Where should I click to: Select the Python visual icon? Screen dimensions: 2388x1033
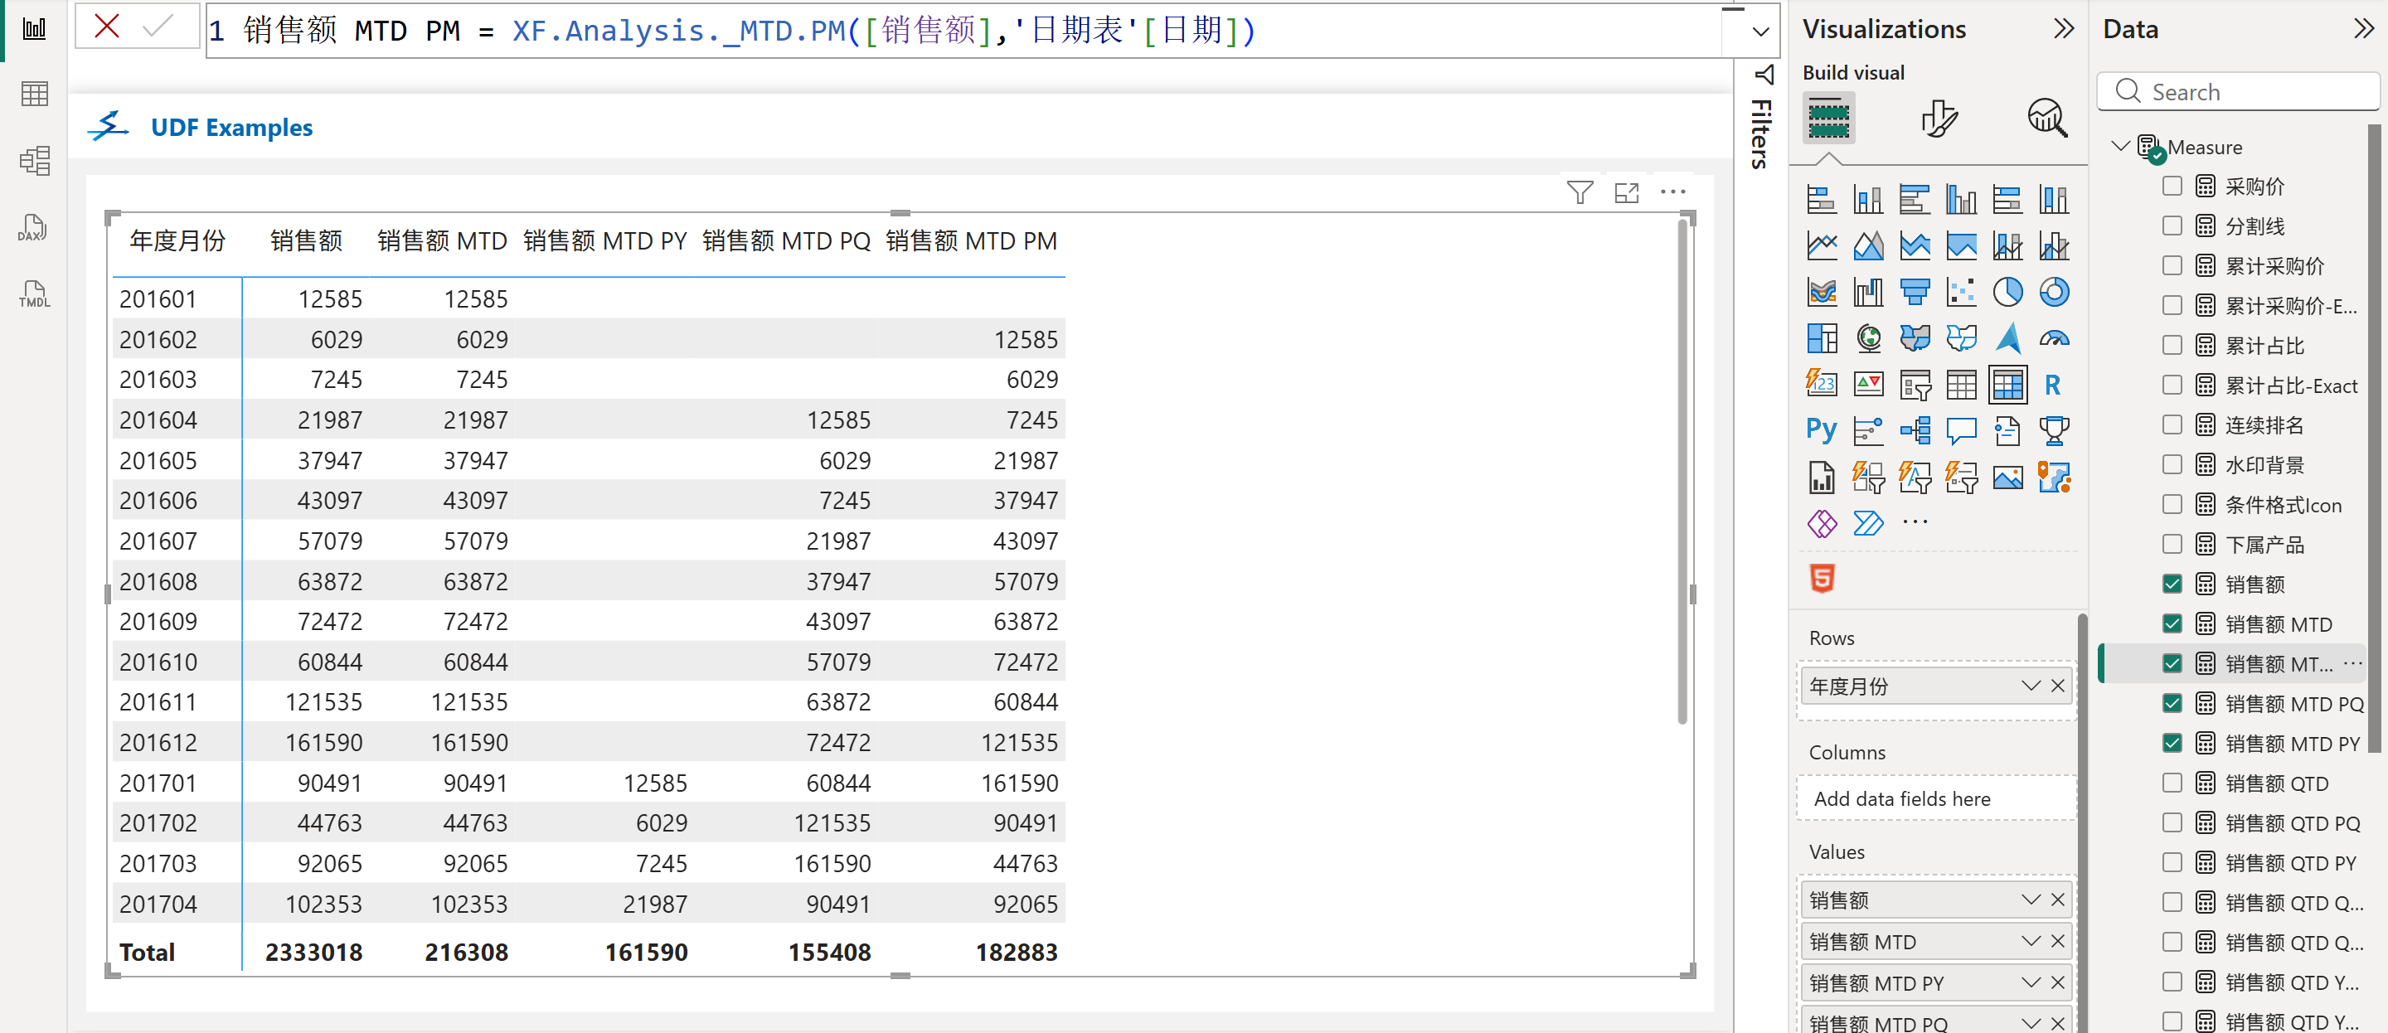pos(1821,430)
